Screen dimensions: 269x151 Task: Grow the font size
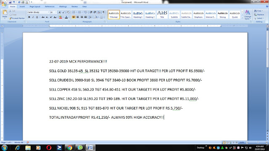(60, 12)
